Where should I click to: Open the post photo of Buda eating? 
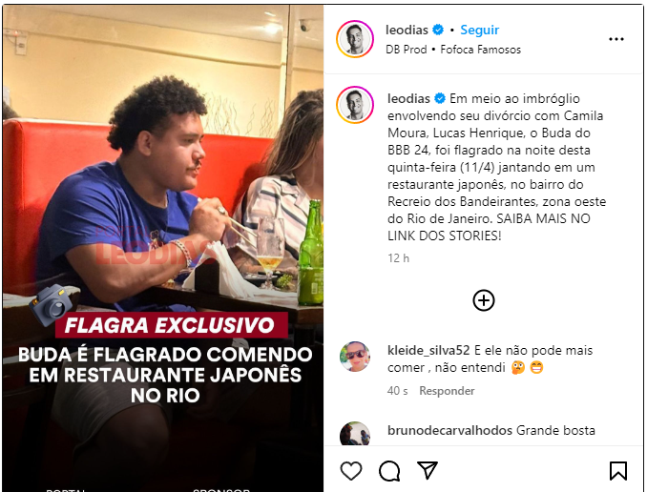click(x=163, y=248)
